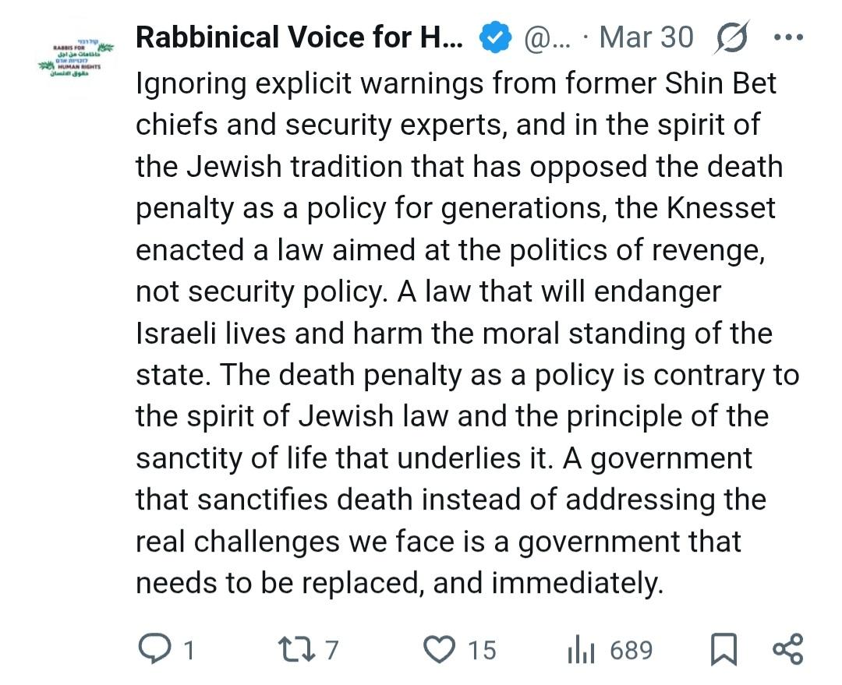Open analytics via the bar chart icon

[582, 650]
